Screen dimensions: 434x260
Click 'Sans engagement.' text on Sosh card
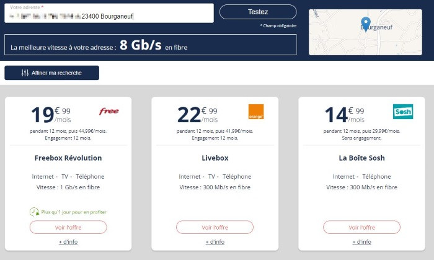click(361, 138)
